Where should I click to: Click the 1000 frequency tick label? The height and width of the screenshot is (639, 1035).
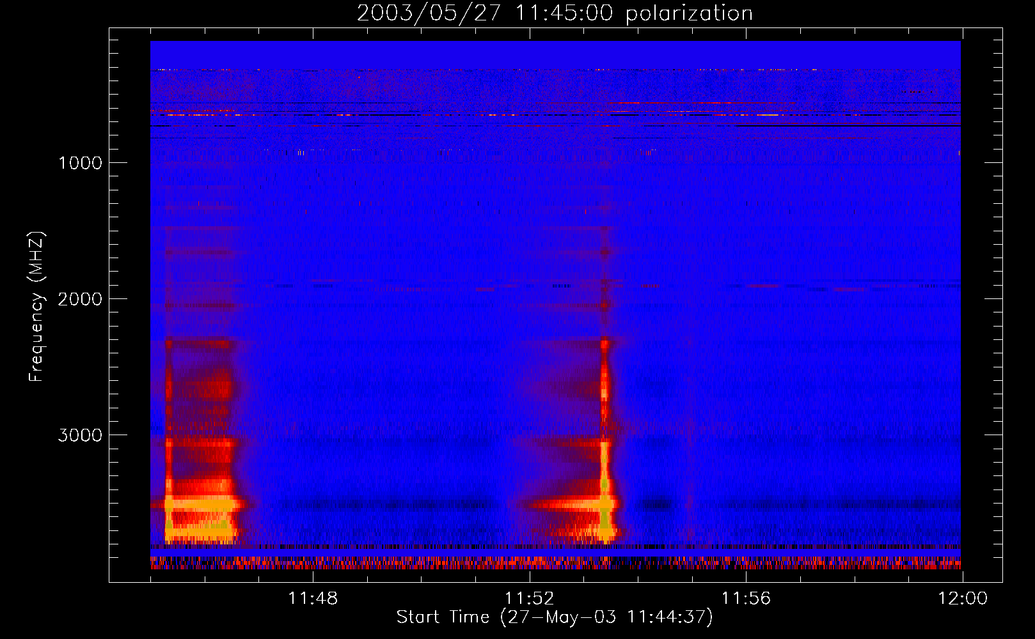click(x=80, y=163)
